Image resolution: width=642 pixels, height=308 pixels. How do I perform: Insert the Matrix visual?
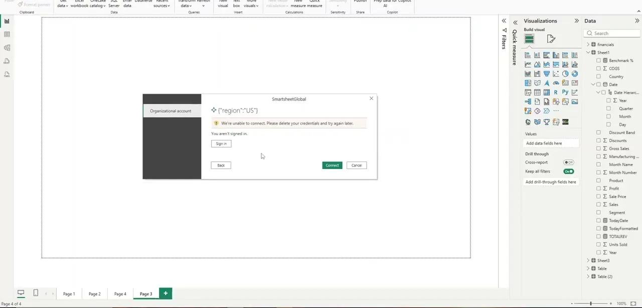[546, 92]
